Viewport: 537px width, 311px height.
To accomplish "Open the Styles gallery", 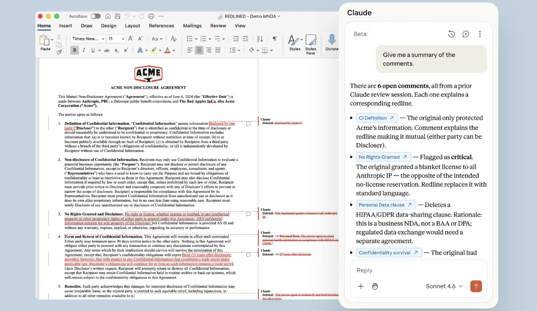I will coord(295,42).
